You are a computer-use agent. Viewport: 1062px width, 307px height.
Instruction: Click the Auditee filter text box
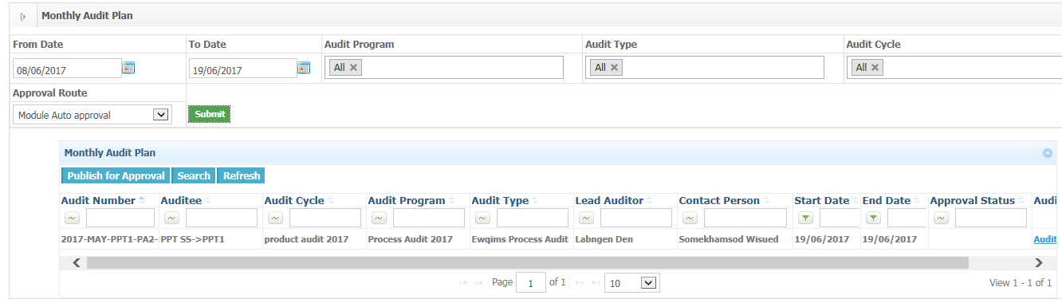pos(222,218)
